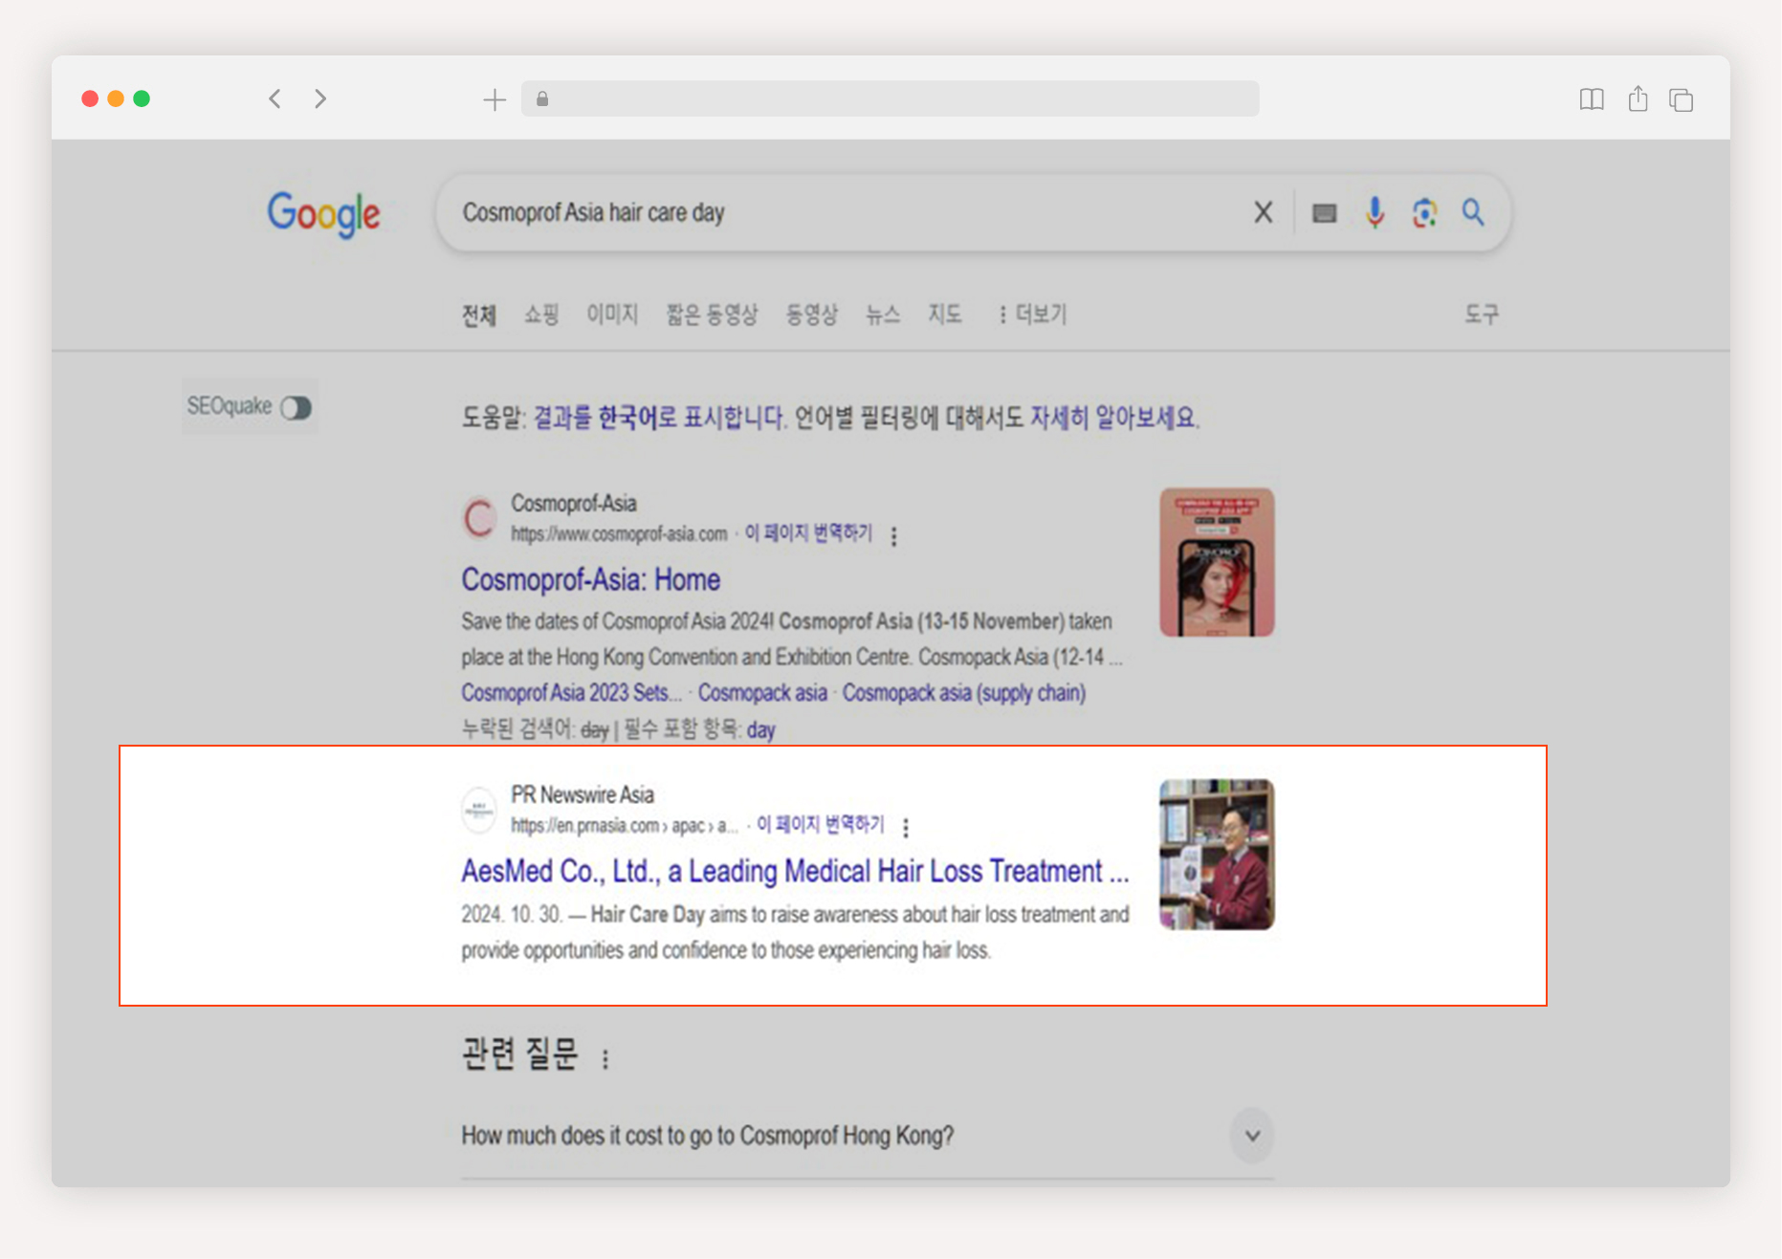Image resolution: width=1782 pixels, height=1259 pixels.
Task: Open the 짧은 동영상 tab
Action: coord(712,315)
